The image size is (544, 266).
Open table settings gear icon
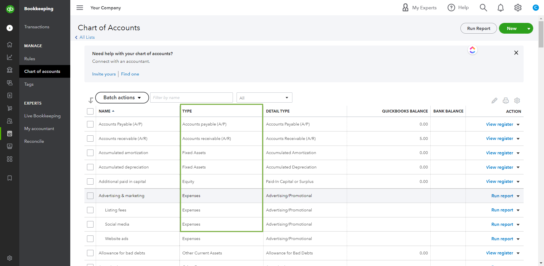[517, 101]
